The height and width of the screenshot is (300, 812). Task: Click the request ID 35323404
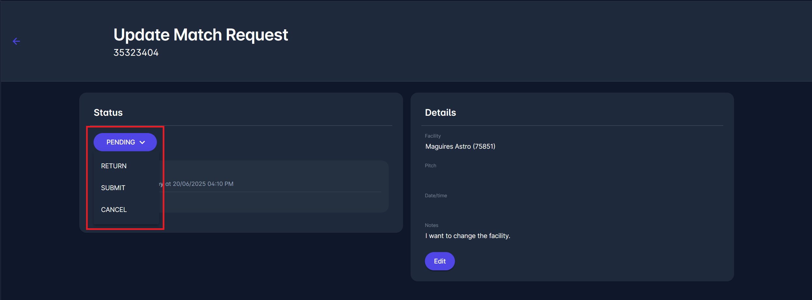tap(136, 52)
